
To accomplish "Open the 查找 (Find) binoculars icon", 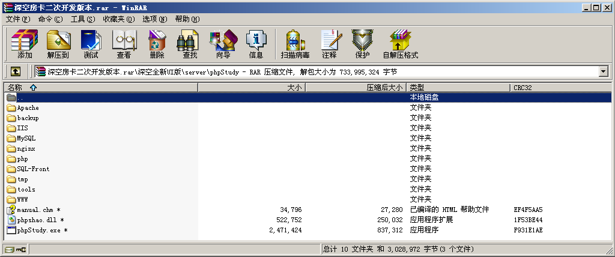I will coord(190,43).
